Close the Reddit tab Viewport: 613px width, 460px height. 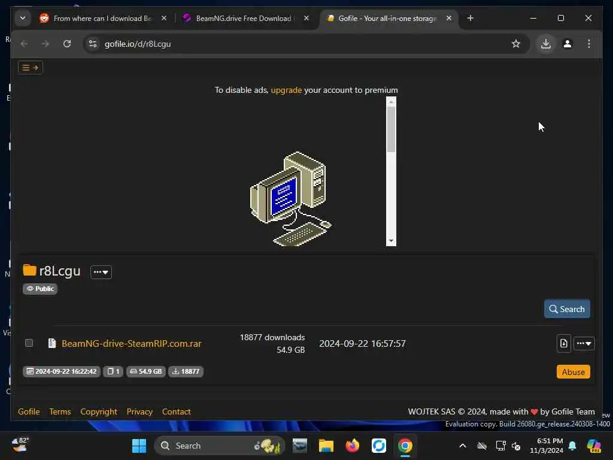point(164,18)
